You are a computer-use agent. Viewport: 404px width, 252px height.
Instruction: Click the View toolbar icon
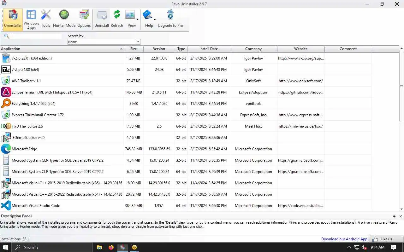[x=131, y=20]
